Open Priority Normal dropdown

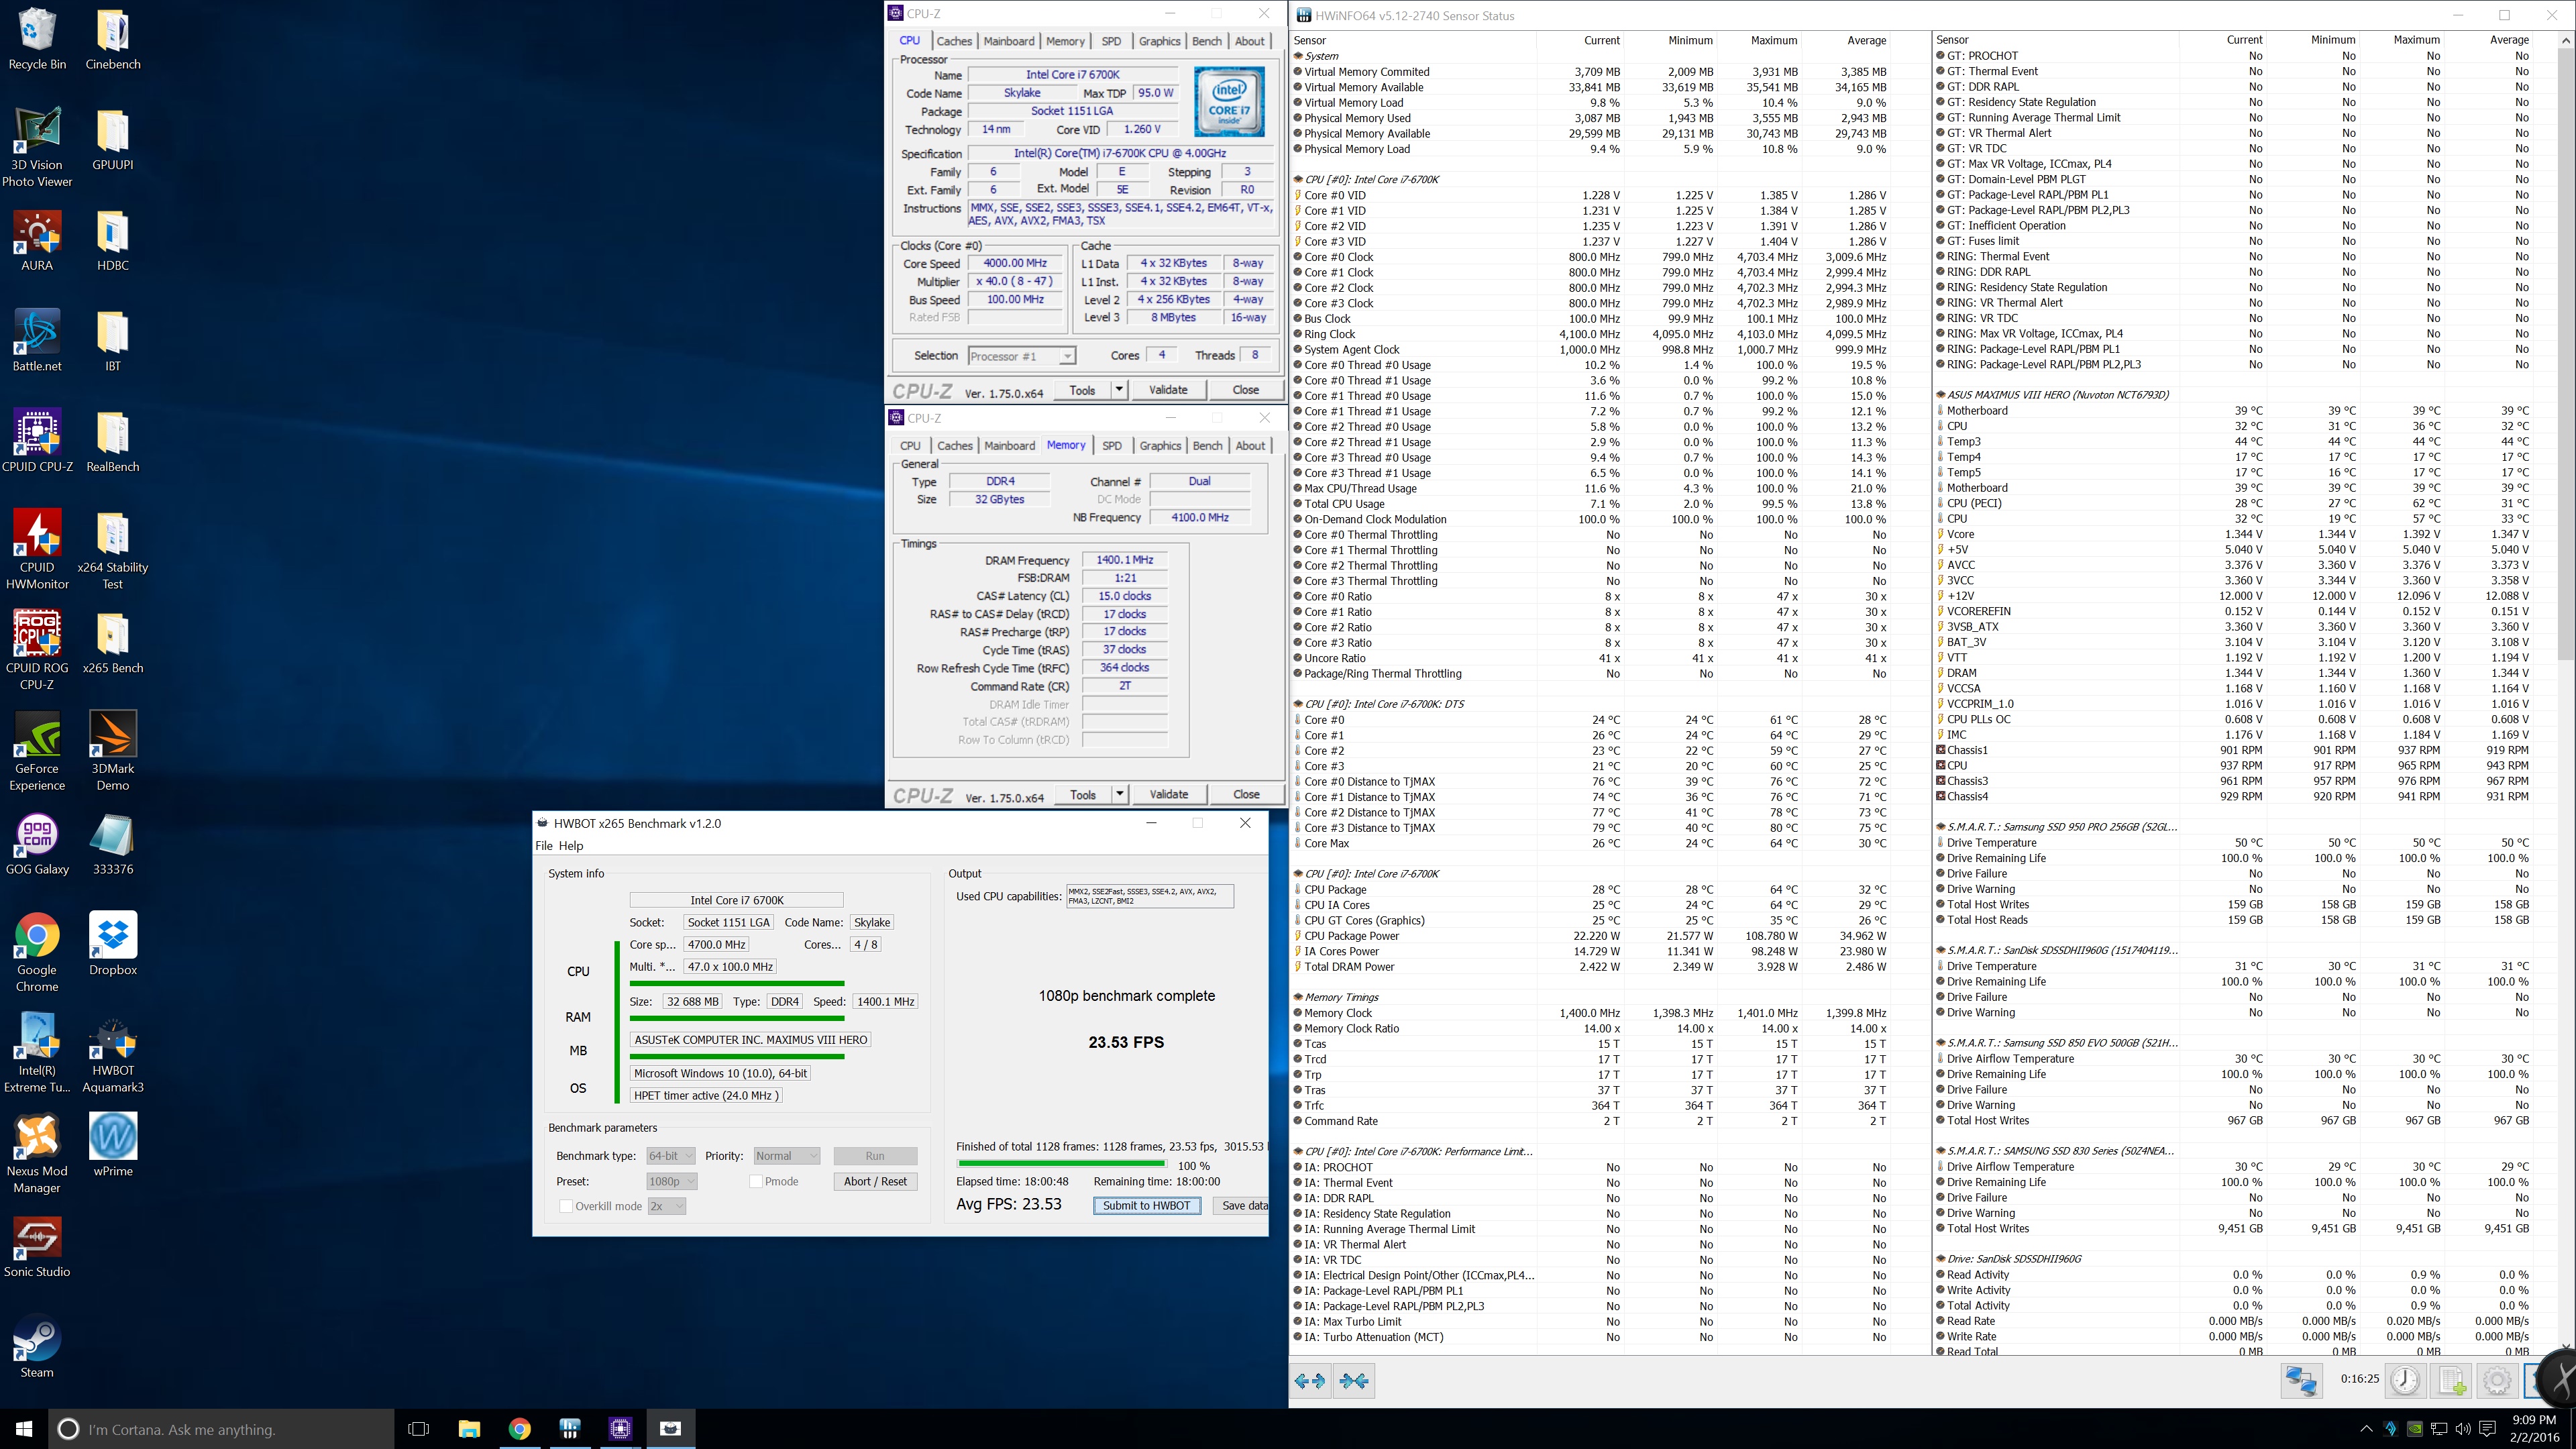click(x=787, y=1156)
